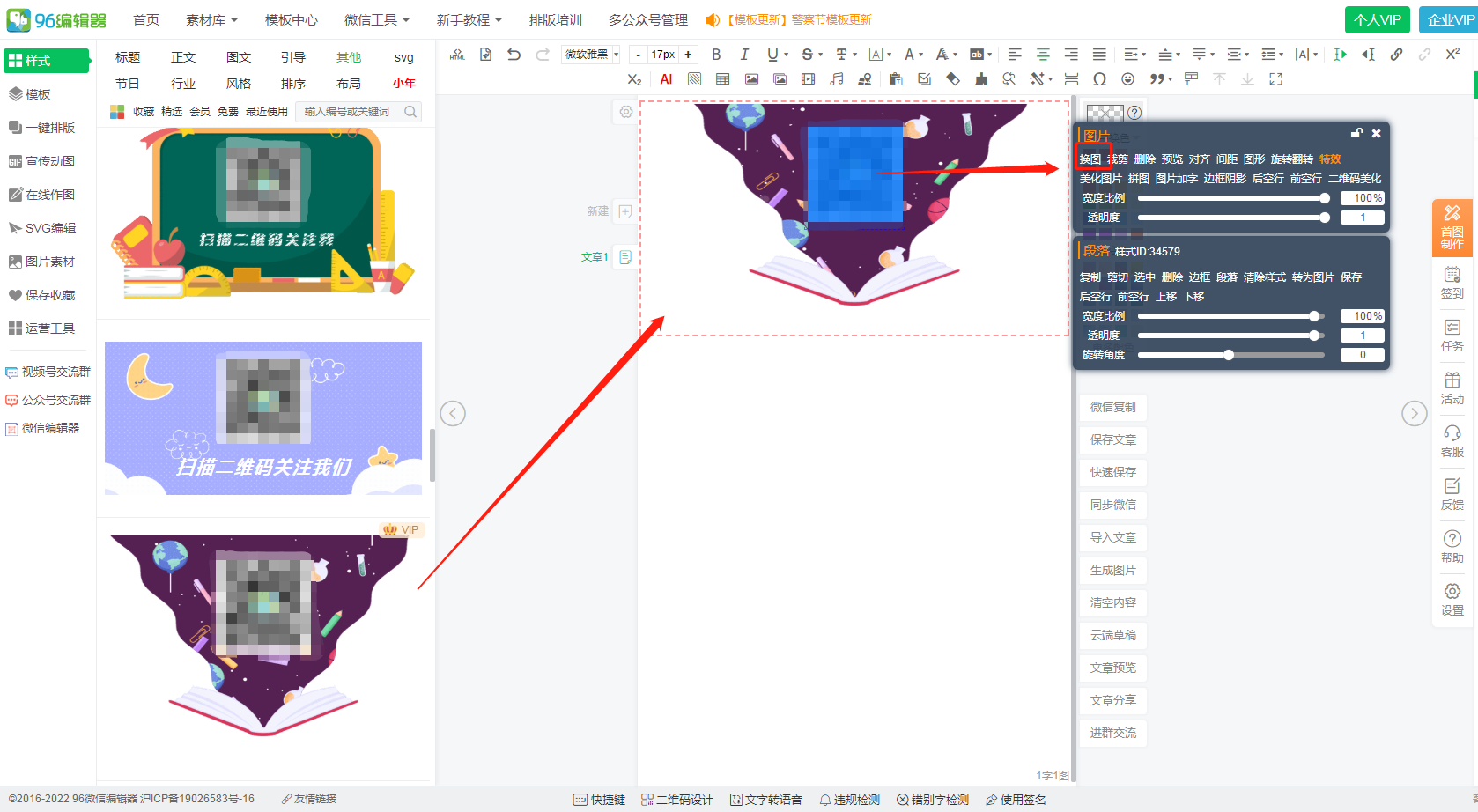
Task: Open the 微软雅黑 font dropdown
Action: [591, 55]
